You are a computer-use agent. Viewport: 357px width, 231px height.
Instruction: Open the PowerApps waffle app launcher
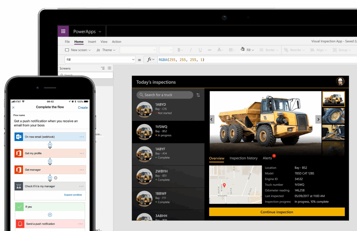(x=63, y=31)
